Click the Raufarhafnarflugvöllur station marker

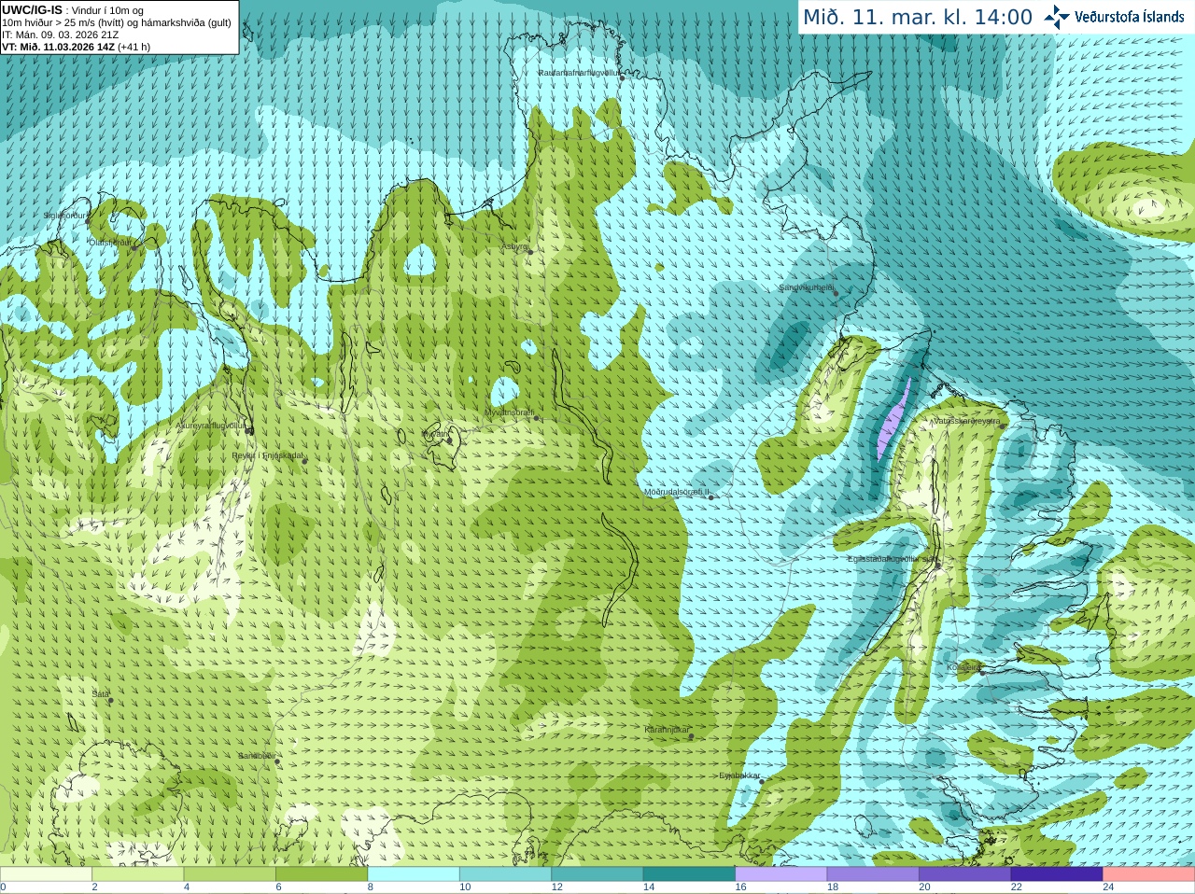pyautogui.click(x=623, y=78)
